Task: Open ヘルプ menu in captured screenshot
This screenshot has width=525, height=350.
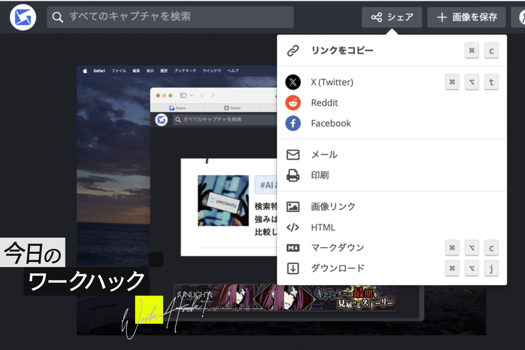Action: tap(233, 71)
